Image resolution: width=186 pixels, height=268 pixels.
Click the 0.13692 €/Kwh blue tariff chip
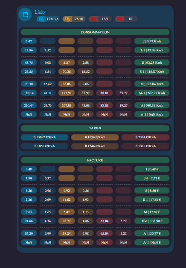point(45,137)
